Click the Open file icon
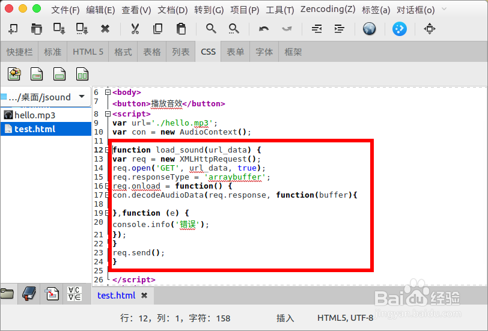Viewport: 488px width, 331px height. tap(37, 29)
